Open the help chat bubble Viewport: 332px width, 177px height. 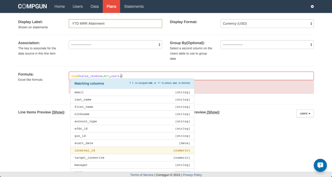coord(320,165)
